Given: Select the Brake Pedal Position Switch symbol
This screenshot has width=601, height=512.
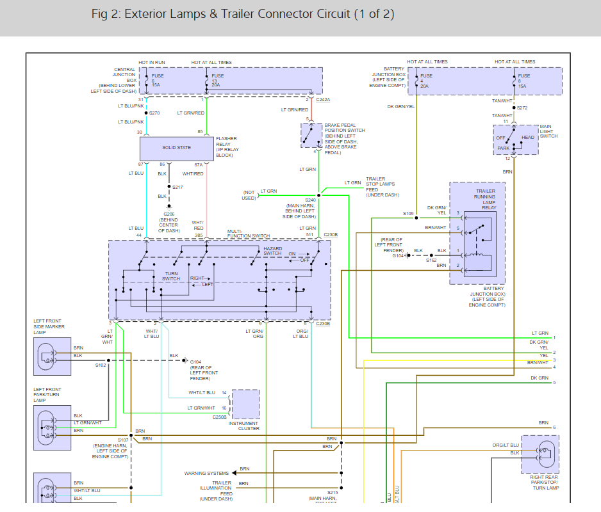Looking at the screenshot, I should (x=311, y=135).
